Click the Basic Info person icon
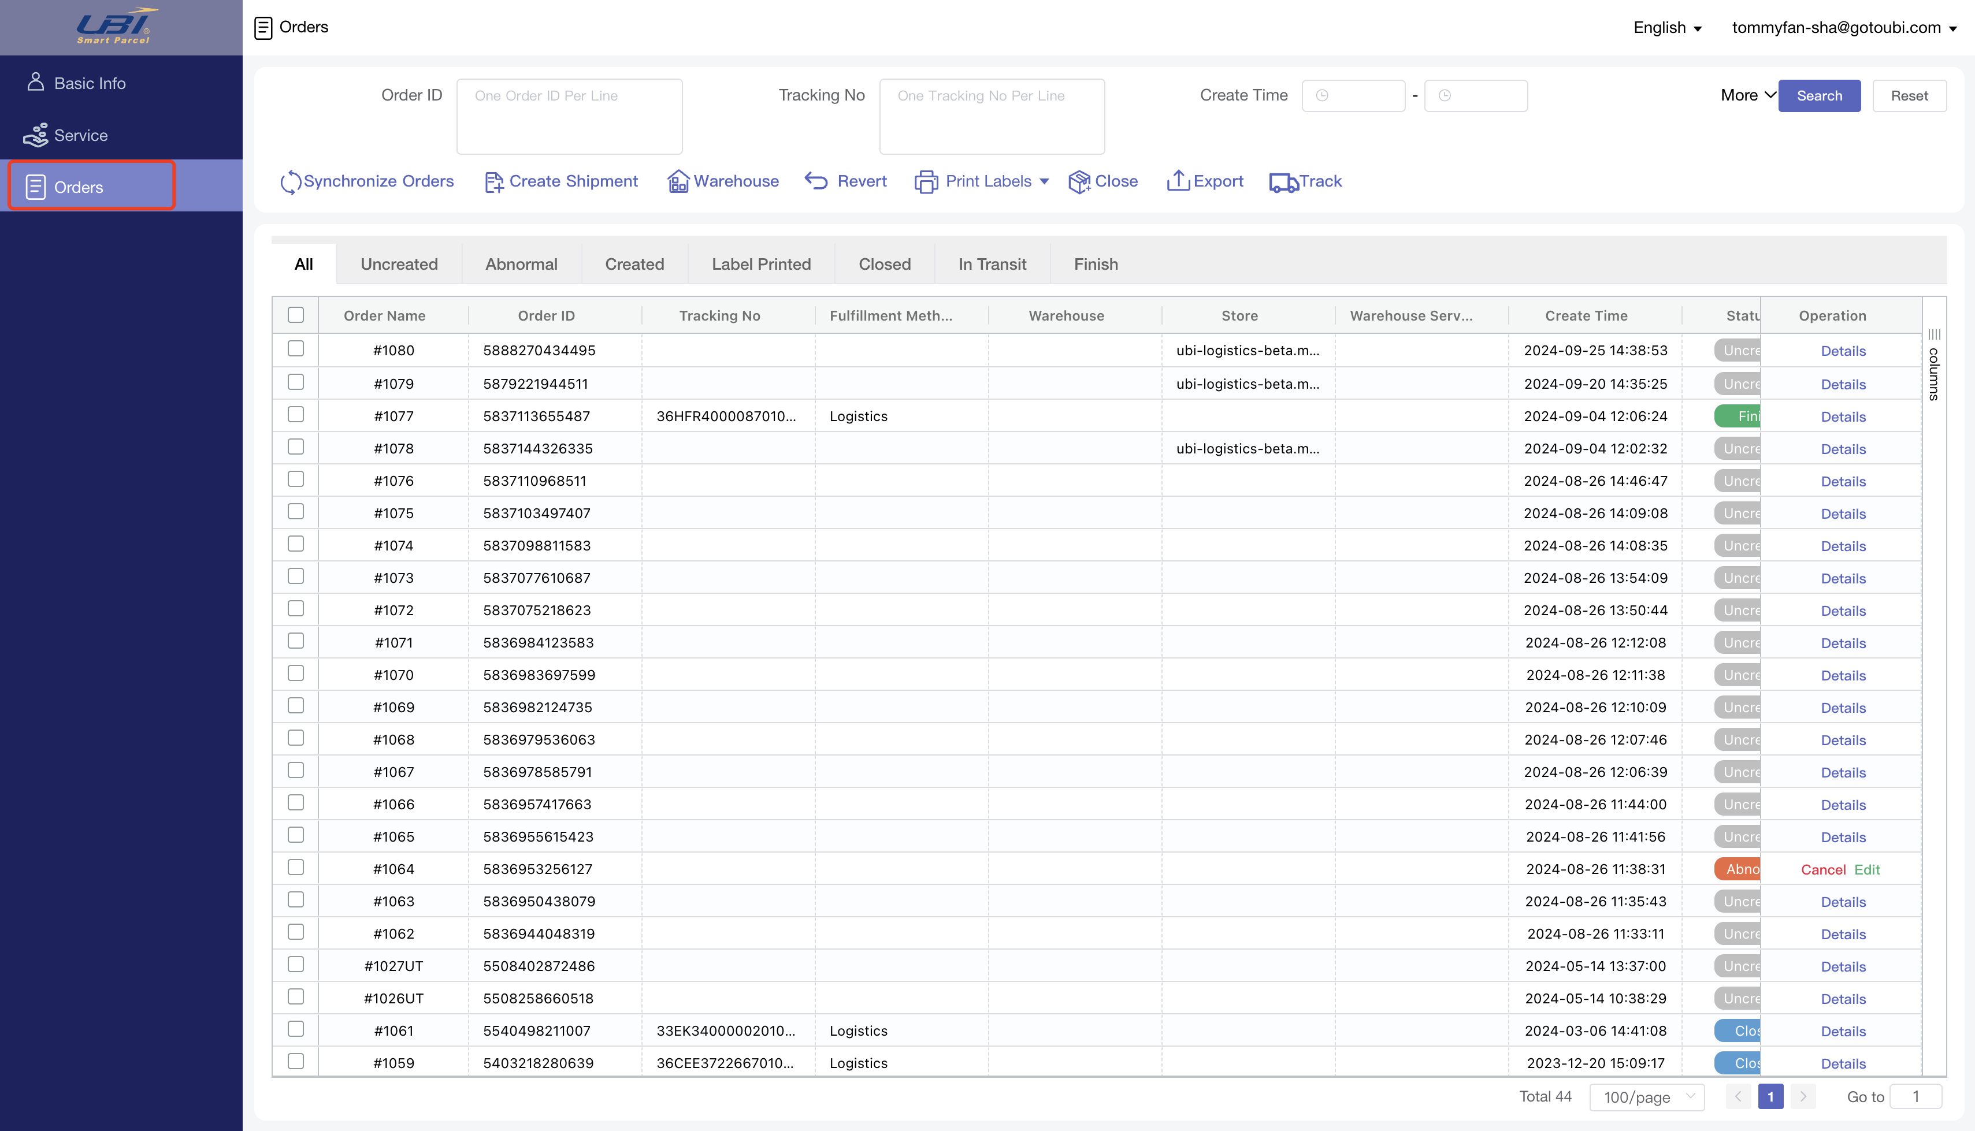Viewport: 1975px width, 1131px height. point(36,81)
